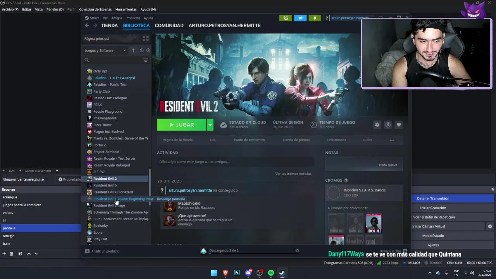Click the Cromos help question mark
This screenshot has height=279, width=496.
point(346,181)
